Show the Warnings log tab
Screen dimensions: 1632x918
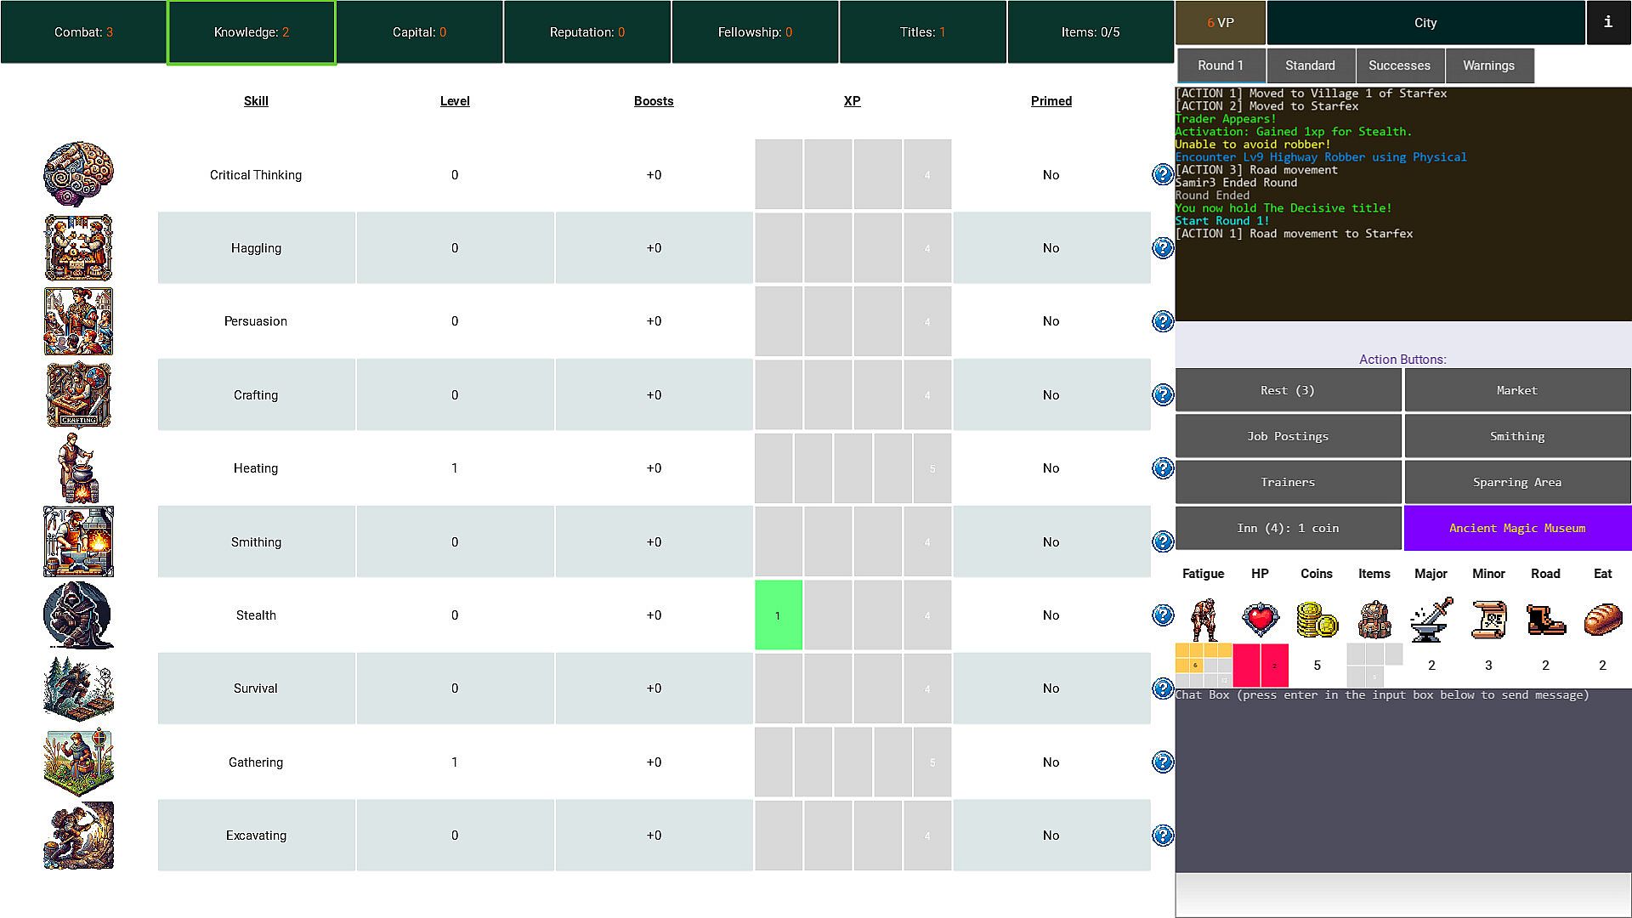[x=1488, y=65]
